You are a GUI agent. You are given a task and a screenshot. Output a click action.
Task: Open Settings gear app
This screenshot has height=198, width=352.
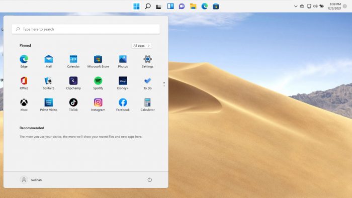pyautogui.click(x=147, y=61)
